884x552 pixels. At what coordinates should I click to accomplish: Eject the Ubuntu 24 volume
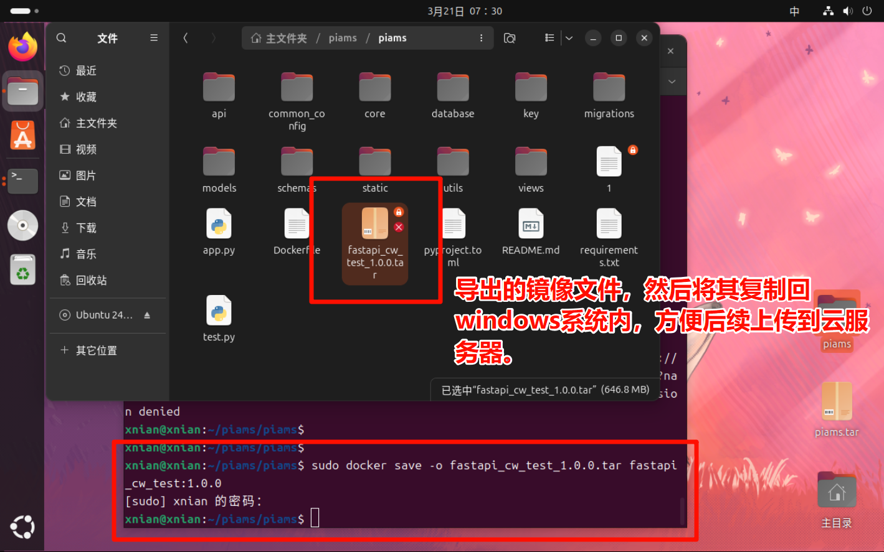click(x=147, y=315)
